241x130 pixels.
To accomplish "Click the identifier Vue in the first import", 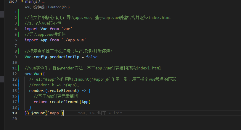I will pyautogui.click(x=44, y=29).
